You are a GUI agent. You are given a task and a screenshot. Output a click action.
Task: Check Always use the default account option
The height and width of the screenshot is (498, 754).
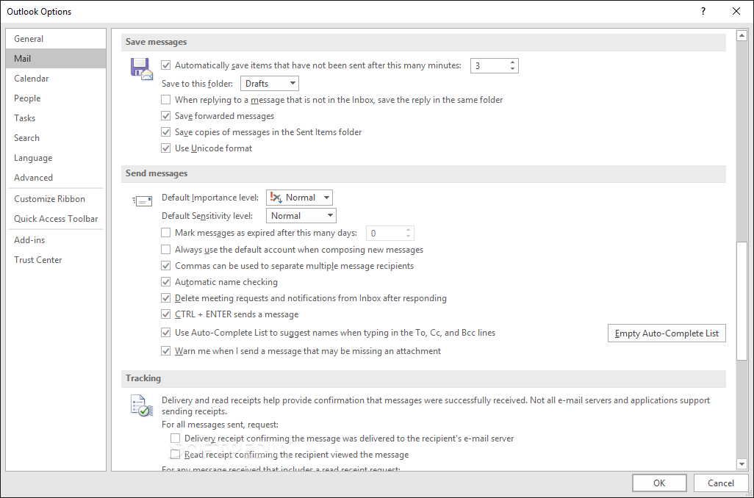tap(166, 250)
